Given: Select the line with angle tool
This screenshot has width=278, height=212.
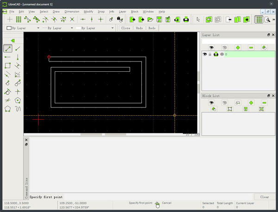Looking at the screenshot, I should pos(18,49).
